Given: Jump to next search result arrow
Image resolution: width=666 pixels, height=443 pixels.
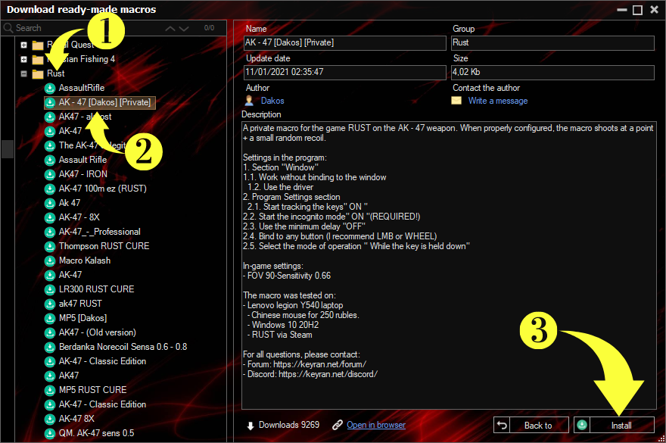Looking at the screenshot, I should tap(184, 29).
